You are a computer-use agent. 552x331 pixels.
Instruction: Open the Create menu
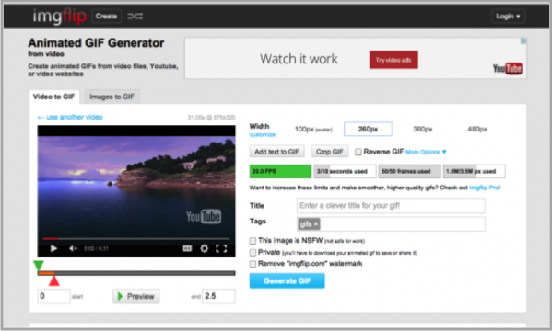(x=106, y=17)
